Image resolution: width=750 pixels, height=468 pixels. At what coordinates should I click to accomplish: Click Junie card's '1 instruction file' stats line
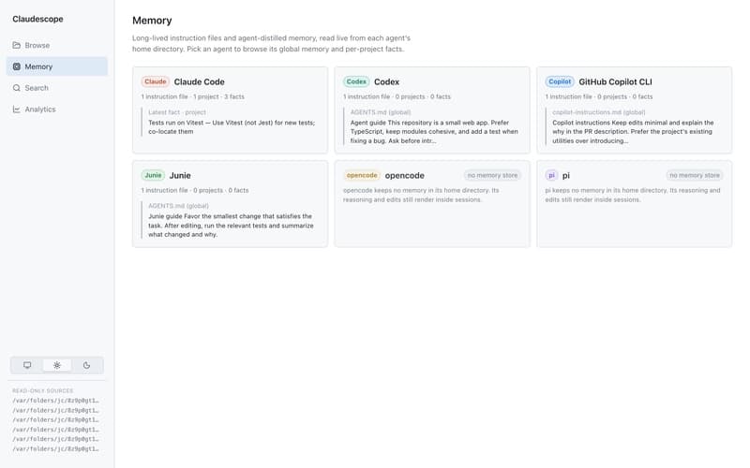coord(195,190)
